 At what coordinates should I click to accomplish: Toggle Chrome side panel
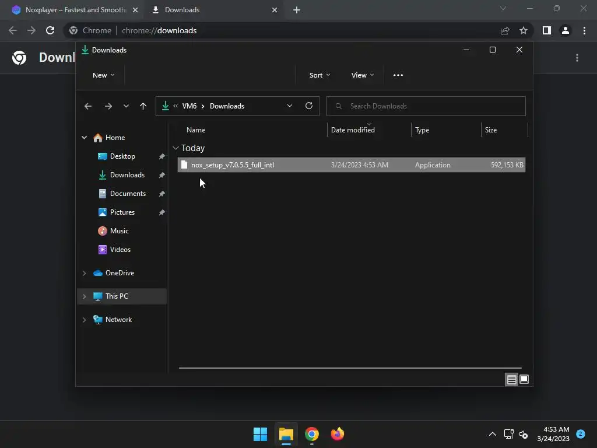coord(547,30)
